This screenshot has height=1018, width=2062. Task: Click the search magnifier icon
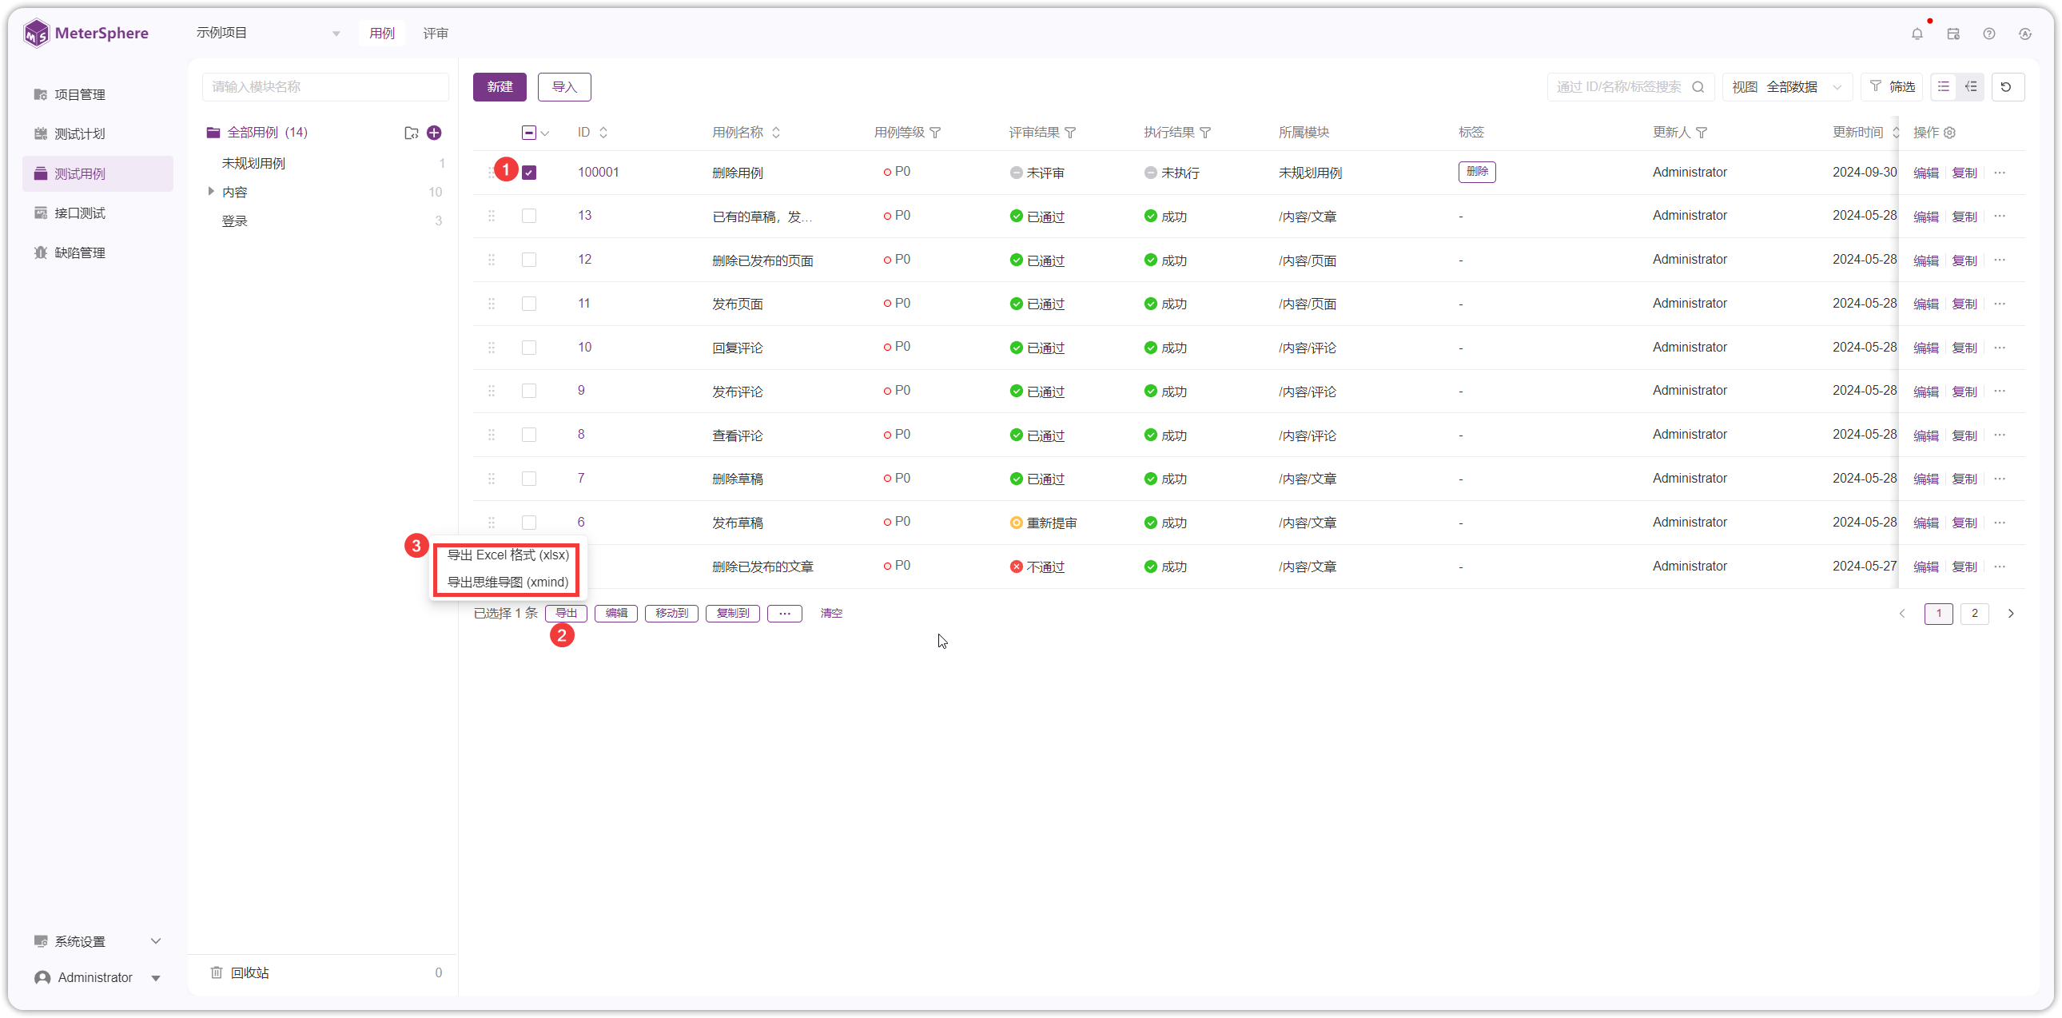(1698, 87)
